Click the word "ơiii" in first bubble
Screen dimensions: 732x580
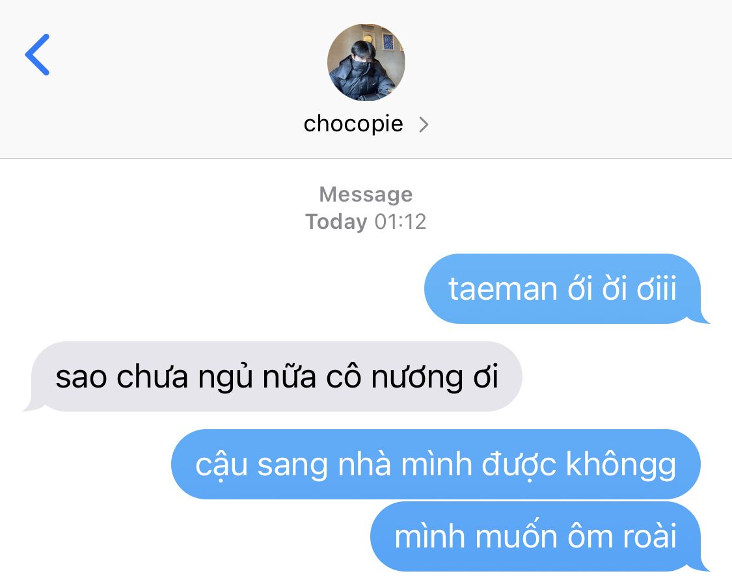click(657, 289)
